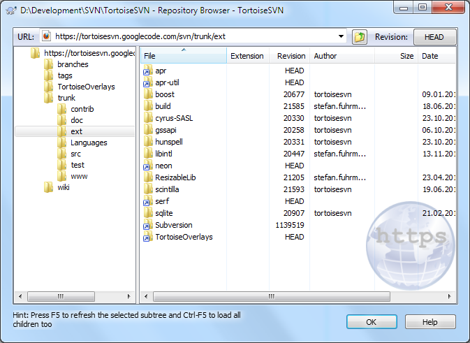This screenshot has width=470, height=343.
Task: Click the TortoiseOverlays external icon in file list
Action: click(x=148, y=237)
